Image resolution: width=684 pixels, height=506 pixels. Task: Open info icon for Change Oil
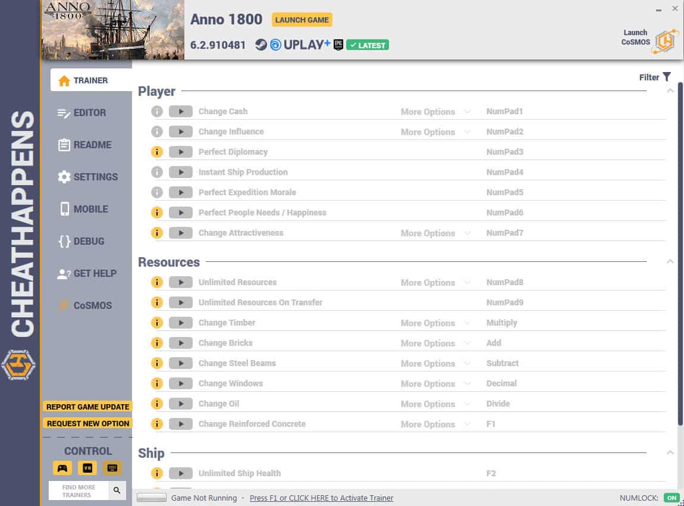[x=157, y=404]
